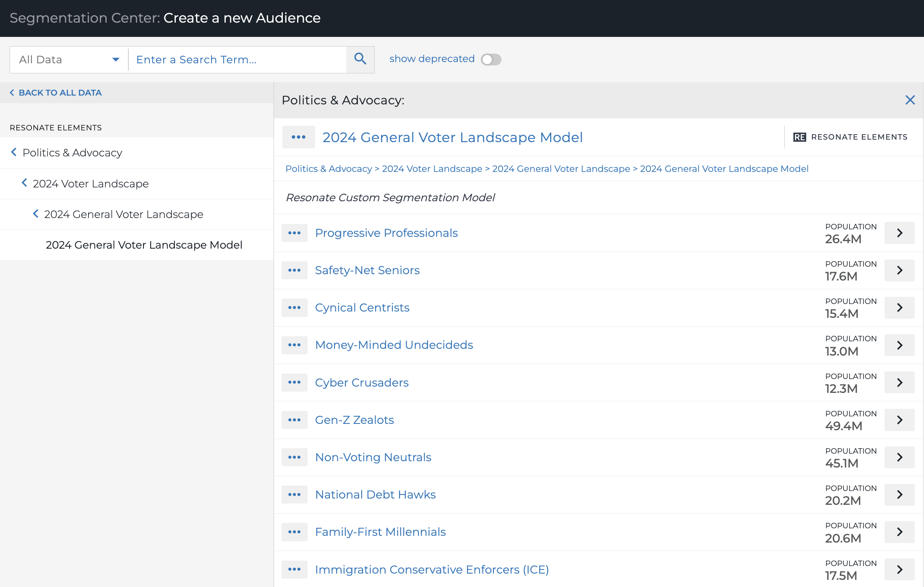Open the Cynical Centrists segment link
The image size is (924, 587).
362,307
